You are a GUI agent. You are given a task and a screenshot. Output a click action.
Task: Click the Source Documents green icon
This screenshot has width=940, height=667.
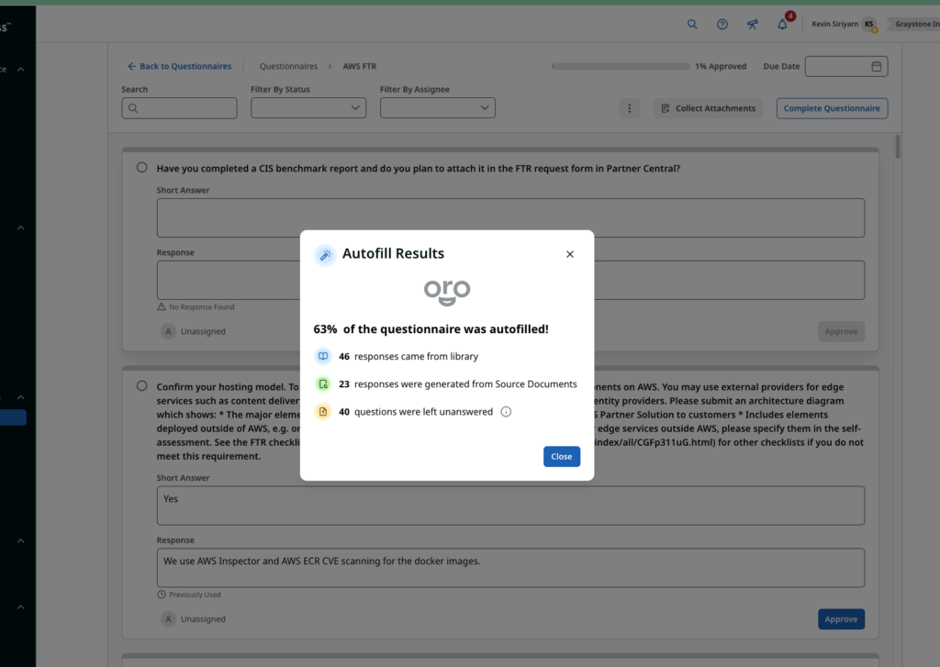point(323,384)
